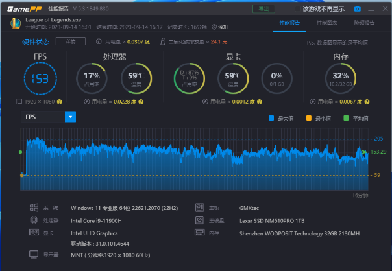Image resolution: width=392 pixels, height=271 pixels.
Task: Select the 性能报告 tab
Action: pyautogui.click(x=289, y=23)
